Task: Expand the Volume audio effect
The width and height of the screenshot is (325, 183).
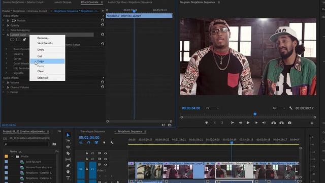Action: pyautogui.click(x=3, y=82)
